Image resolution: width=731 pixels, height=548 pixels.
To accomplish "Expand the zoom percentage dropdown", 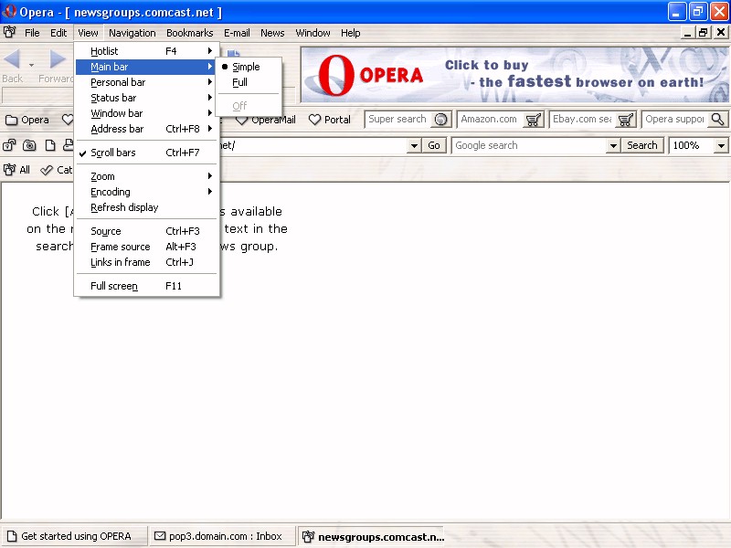I will click(x=721, y=146).
